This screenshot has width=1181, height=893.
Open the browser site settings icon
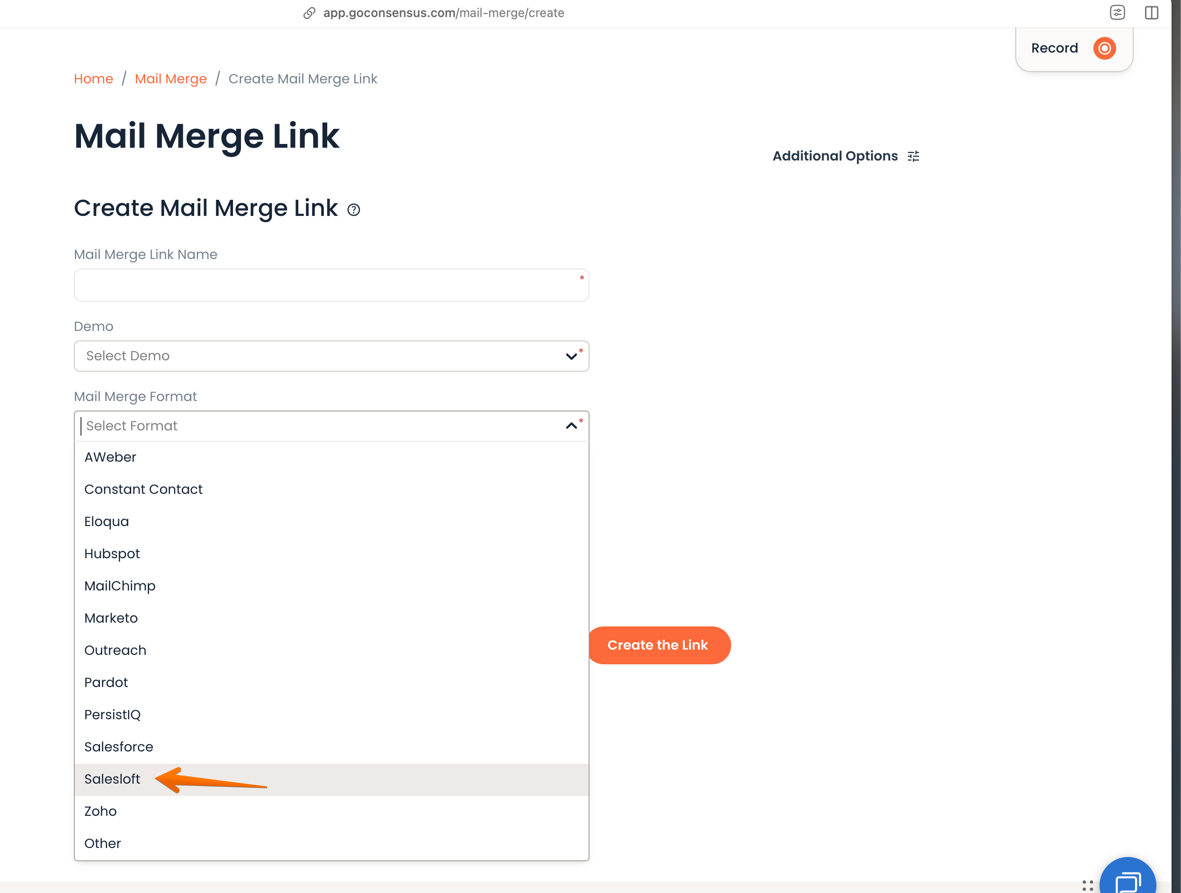click(x=1117, y=13)
